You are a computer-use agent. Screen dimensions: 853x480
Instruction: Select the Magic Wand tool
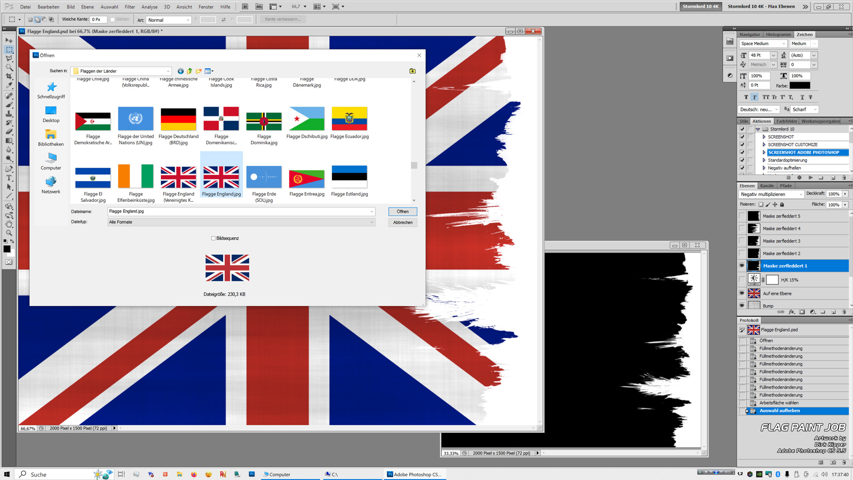[x=9, y=68]
